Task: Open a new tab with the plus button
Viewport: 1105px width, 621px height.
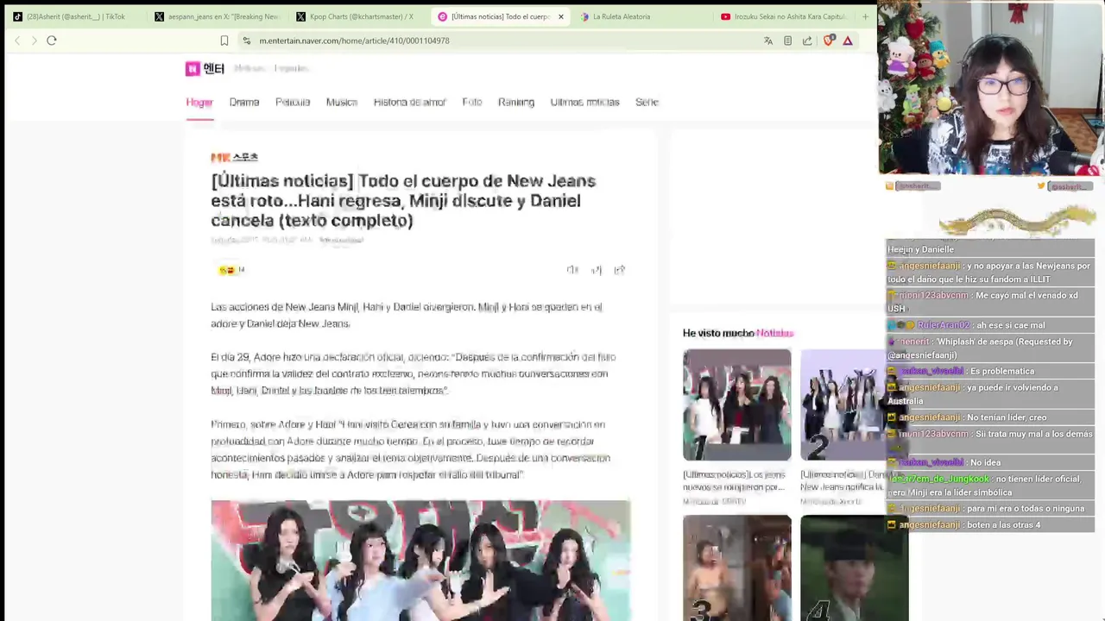Action: coord(865,16)
